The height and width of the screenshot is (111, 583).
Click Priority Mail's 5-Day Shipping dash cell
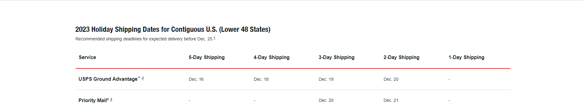189,101
